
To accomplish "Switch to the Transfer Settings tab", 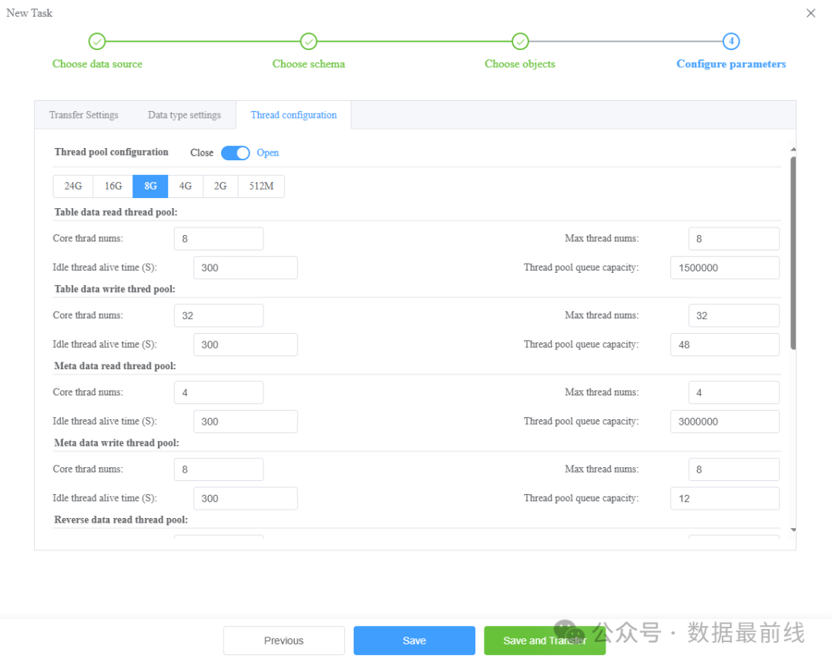I will [84, 115].
